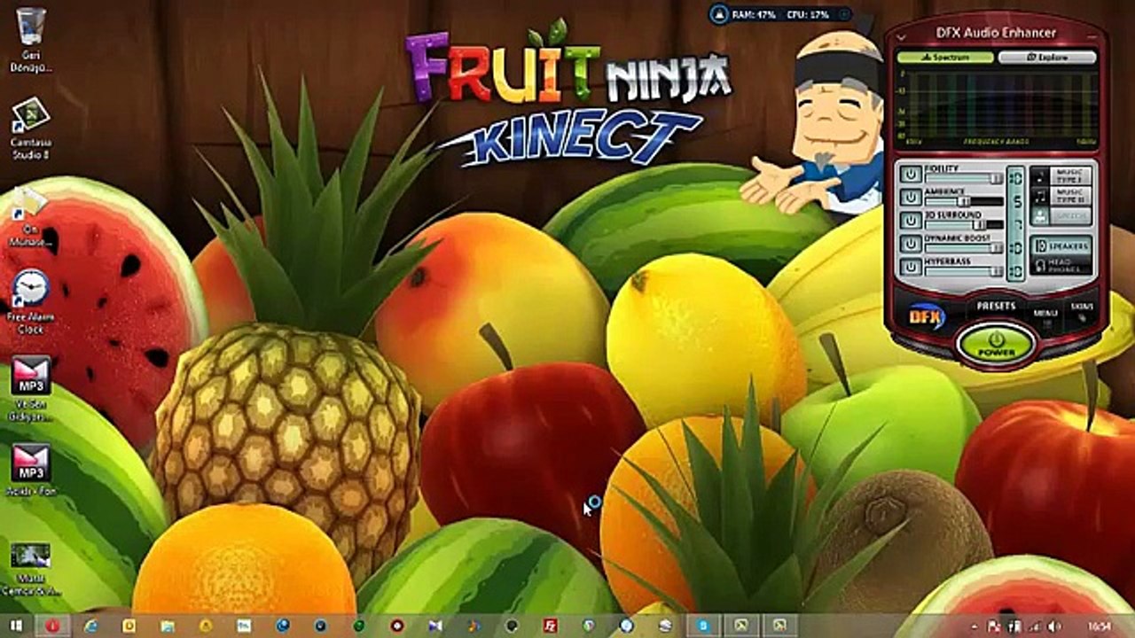Switch DFX to the Spectrum tab
Screen dimensions: 1135x638
(x=945, y=57)
